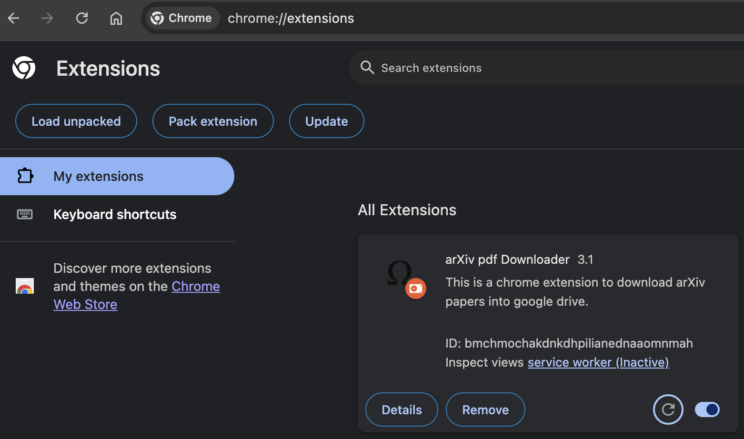Reload the page with the refresh icon

tap(82, 19)
